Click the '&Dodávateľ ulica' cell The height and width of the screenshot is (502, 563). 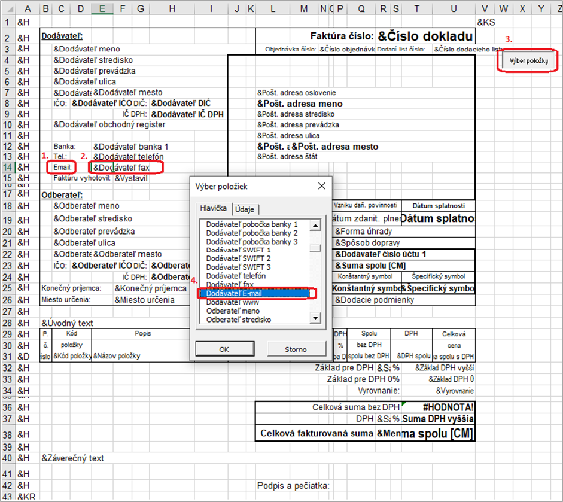[85, 81]
